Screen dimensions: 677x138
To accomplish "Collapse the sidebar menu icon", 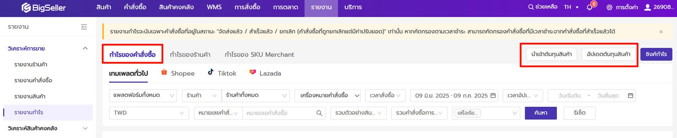I will point(84,27).
